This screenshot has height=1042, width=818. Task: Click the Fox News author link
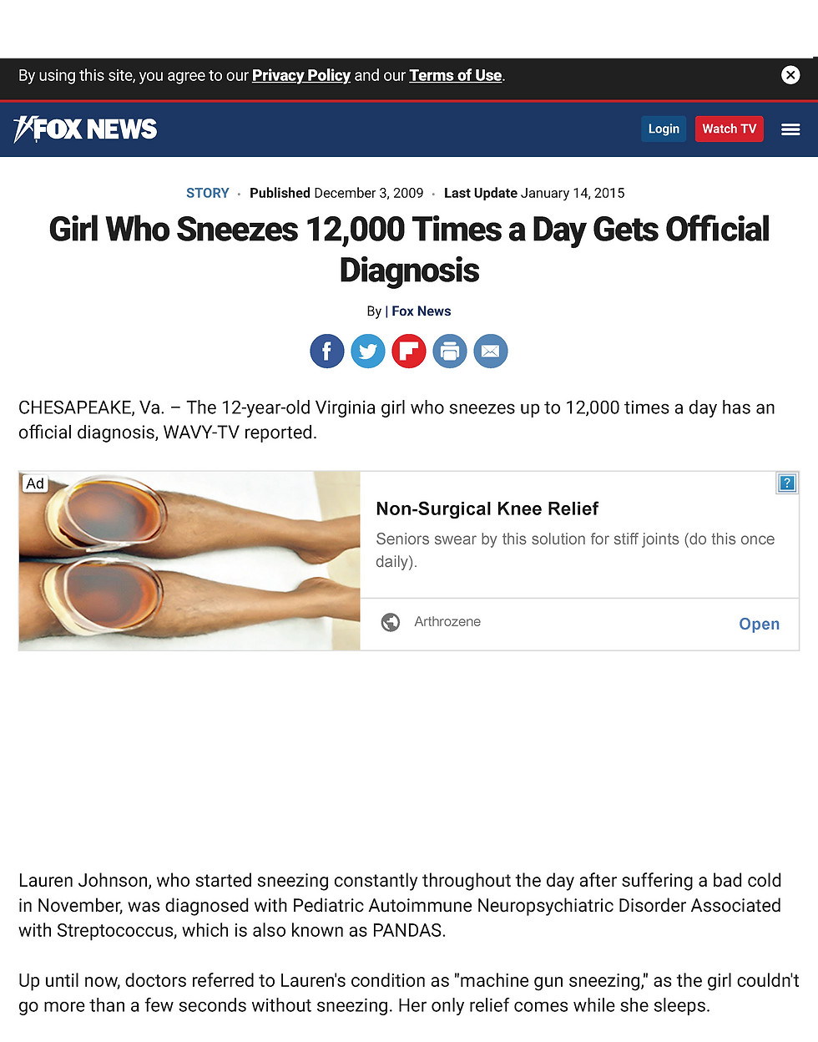(422, 311)
